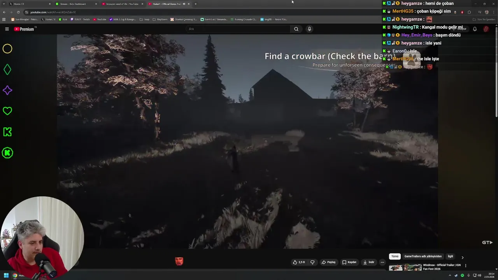Open volume control in system tray
Screen dimensions: 498x280
click(x=479, y=275)
